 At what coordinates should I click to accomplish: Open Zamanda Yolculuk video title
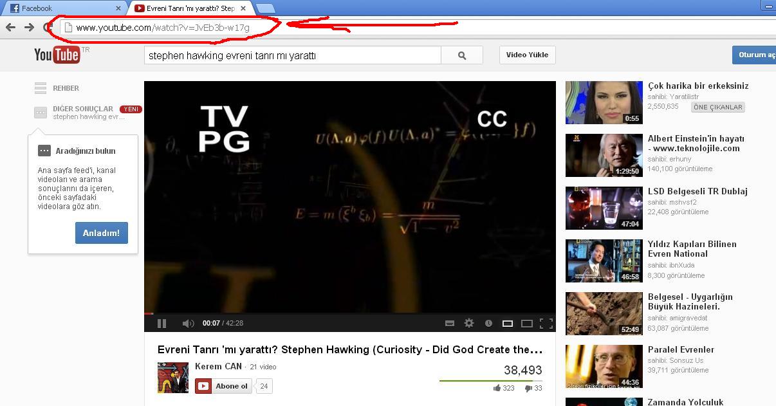pyautogui.click(x=686, y=402)
